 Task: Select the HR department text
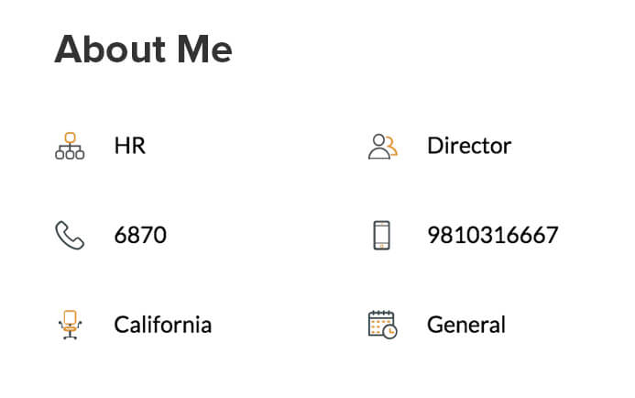point(129,146)
